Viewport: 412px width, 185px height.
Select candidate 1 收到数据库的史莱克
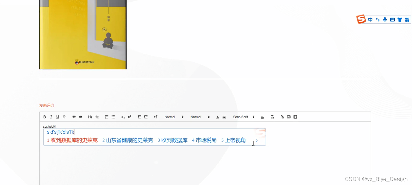(72, 140)
